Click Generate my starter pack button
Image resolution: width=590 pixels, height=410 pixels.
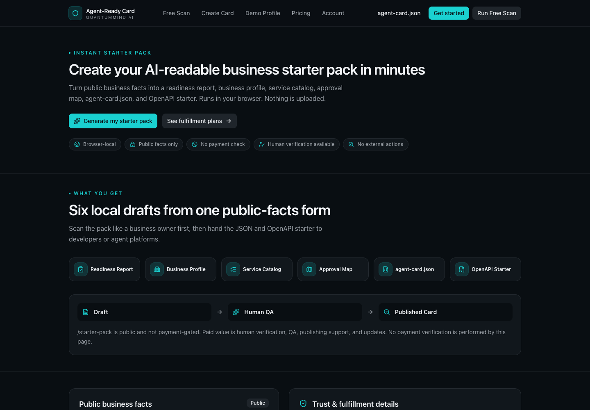pos(113,121)
